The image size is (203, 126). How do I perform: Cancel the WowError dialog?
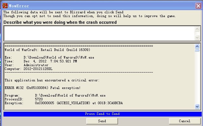click(x=185, y=121)
